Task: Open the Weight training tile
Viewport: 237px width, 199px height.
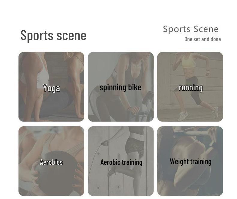Action: coord(190,161)
